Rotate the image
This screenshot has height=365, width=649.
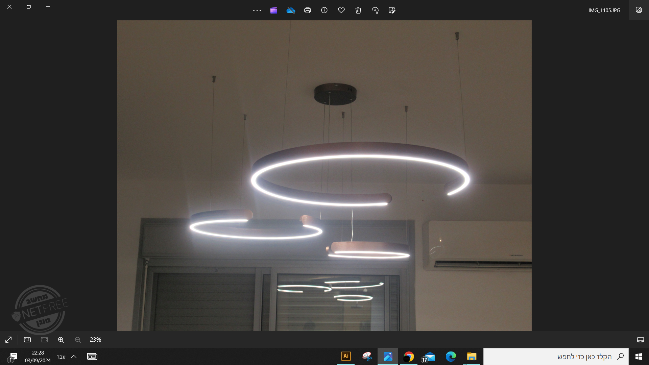click(375, 10)
